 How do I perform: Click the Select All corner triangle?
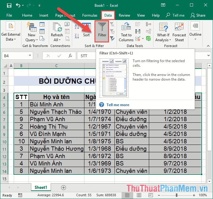point(5,66)
